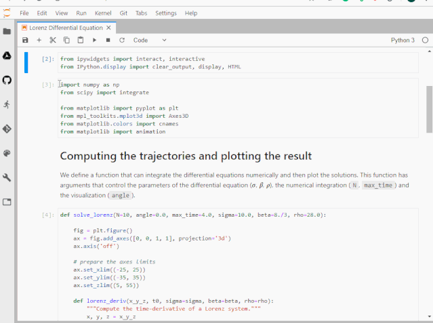
Task: Click into cell [3] numpy import code
Action: [x=238, y=108]
